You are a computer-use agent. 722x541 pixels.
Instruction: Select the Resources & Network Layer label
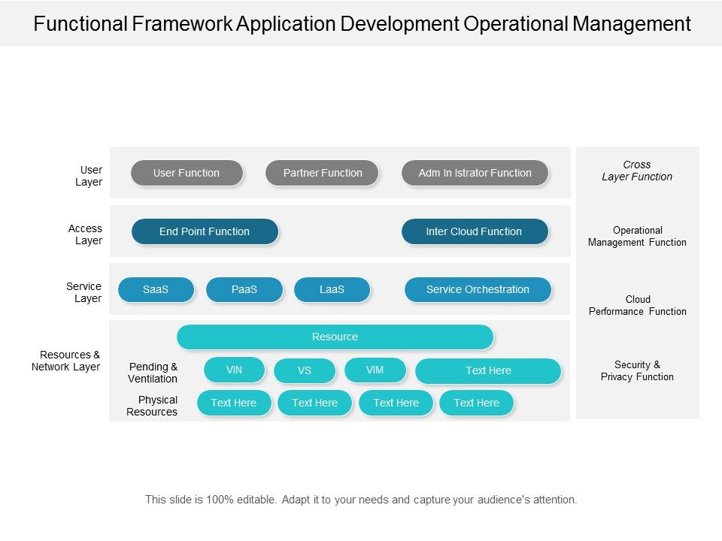tap(66, 361)
